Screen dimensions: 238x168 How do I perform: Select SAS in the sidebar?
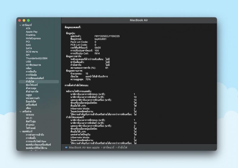(28, 45)
